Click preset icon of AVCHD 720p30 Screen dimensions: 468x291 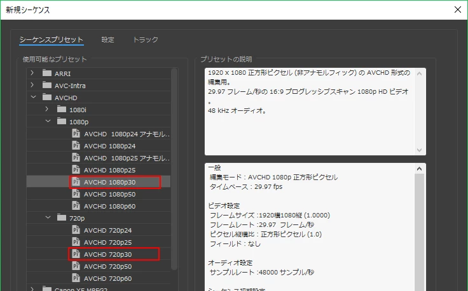pyautogui.click(x=76, y=254)
